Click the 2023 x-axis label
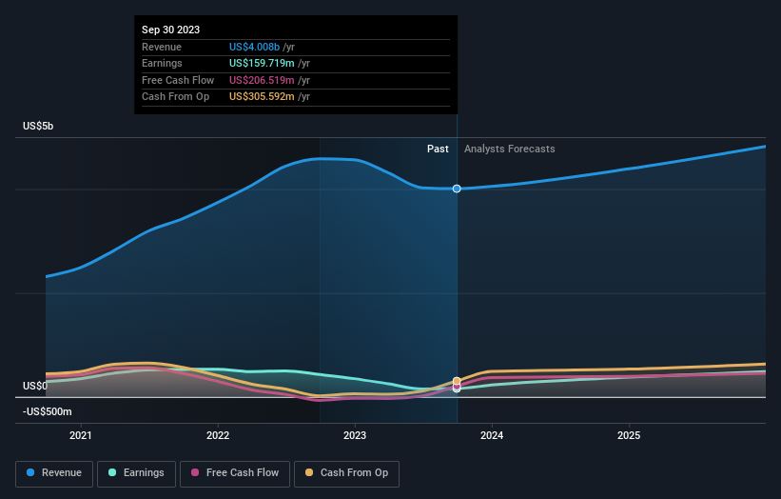 (355, 436)
